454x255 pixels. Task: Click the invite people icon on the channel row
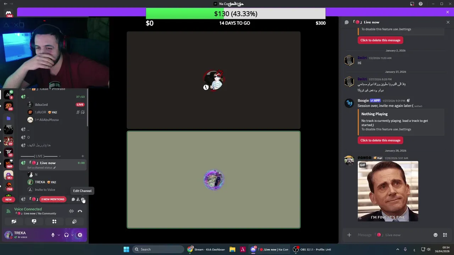pyautogui.click(x=78, y=199)
